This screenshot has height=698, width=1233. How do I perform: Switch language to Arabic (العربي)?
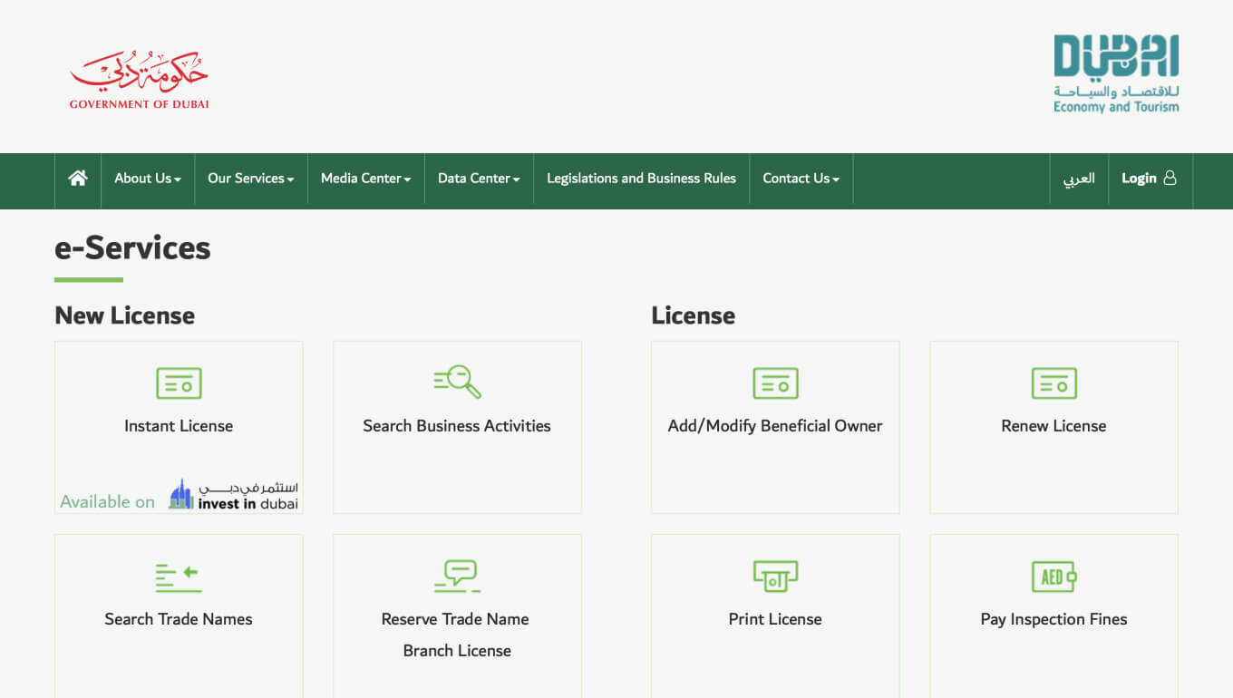(1079, 179)
